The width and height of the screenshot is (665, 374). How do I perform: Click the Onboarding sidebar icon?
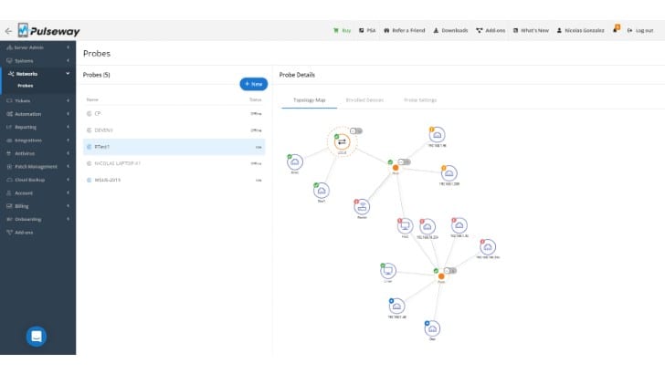pos(9,220)
